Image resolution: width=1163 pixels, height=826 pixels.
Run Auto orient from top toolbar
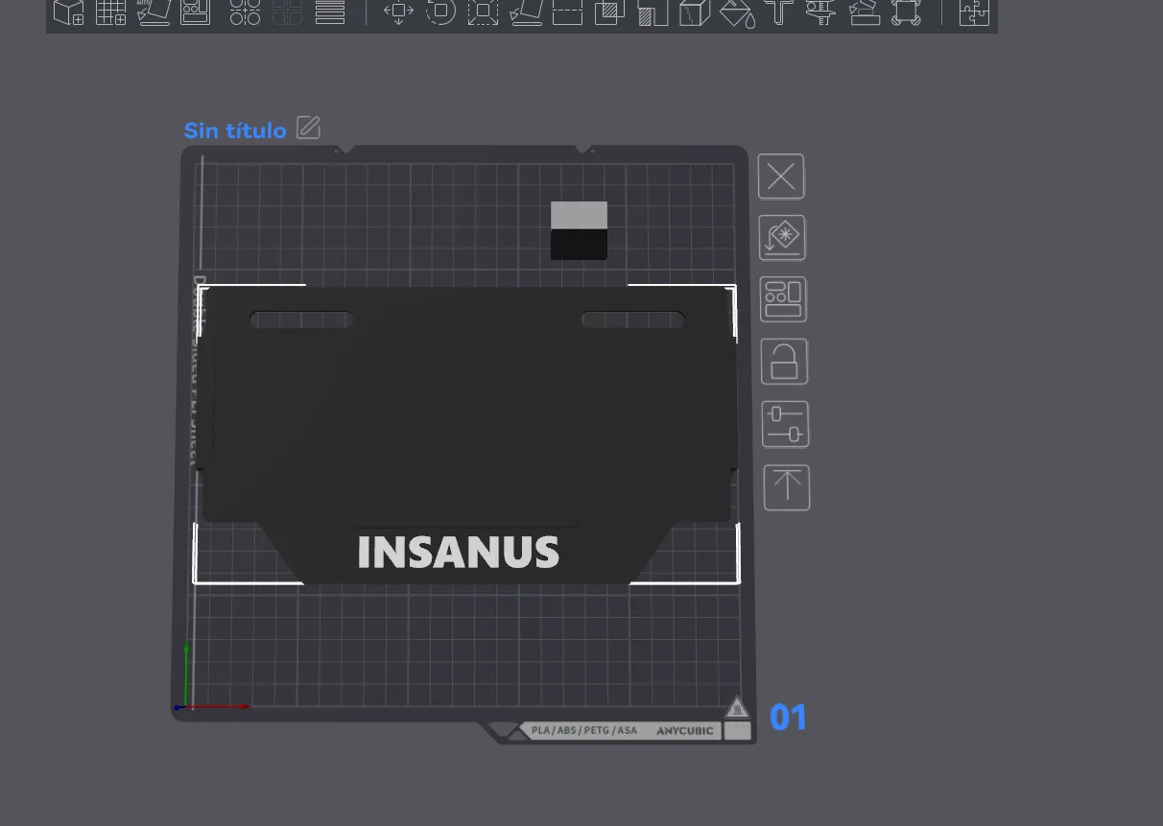coord(154,12)
